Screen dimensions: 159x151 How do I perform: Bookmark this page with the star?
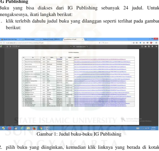pyautogui.click(x=134, y=43)
